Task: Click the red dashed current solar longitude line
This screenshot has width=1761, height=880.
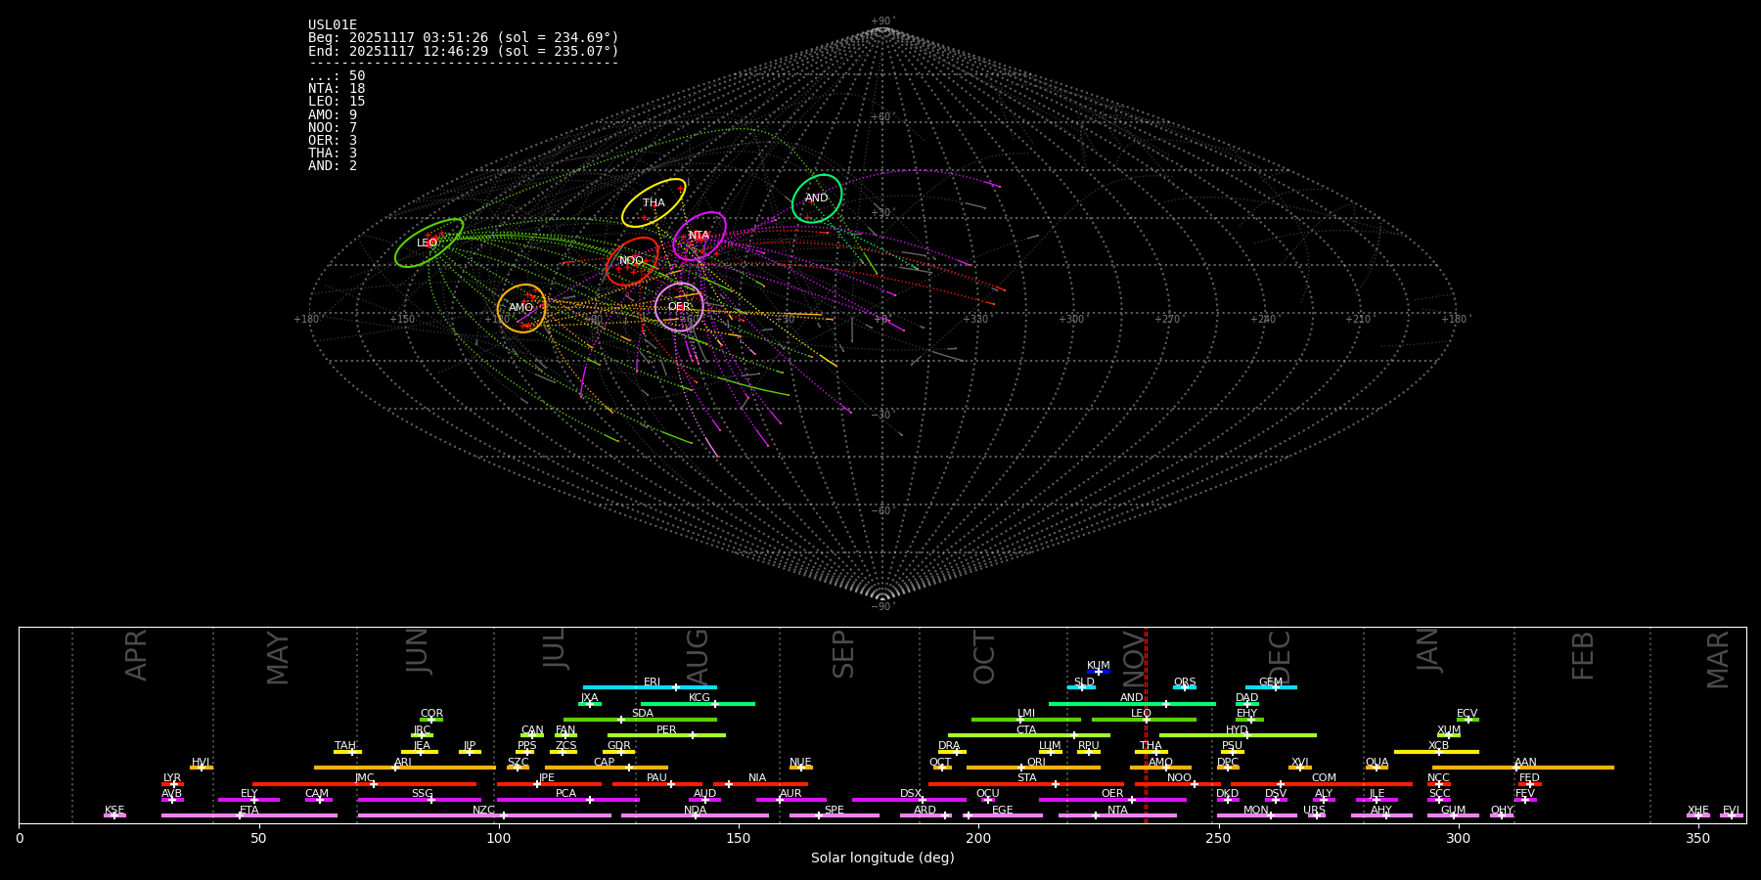Action: [1146, 725]
